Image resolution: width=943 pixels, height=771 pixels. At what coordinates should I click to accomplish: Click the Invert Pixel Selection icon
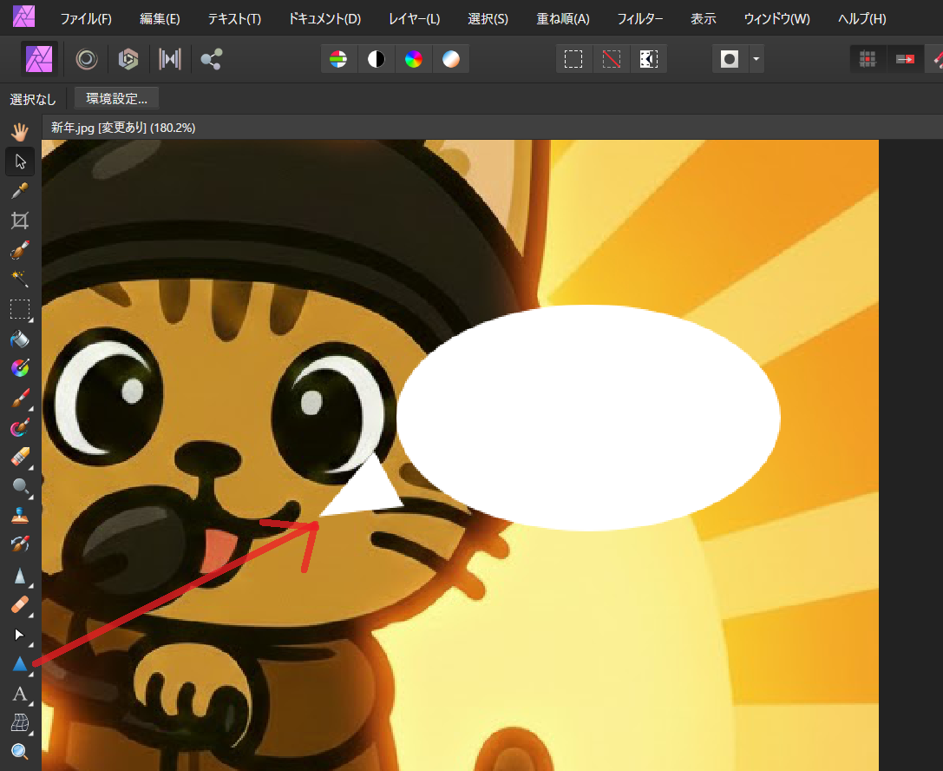pyautogui.click(x=649, y=59)
